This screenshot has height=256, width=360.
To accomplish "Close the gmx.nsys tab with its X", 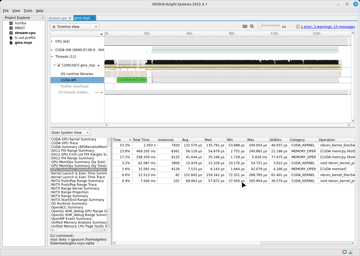I will pyautogui.click(x=93, y=18).
